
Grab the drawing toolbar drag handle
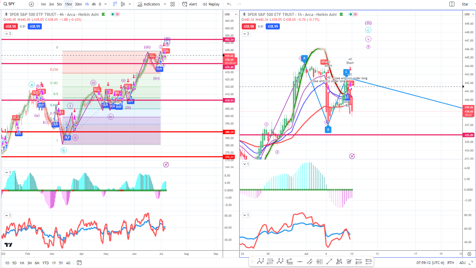pyautogui.click(x=252, y=262)
